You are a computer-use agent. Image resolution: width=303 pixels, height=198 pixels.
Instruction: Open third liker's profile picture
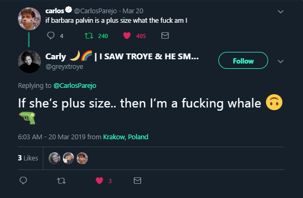pos(82,158)
